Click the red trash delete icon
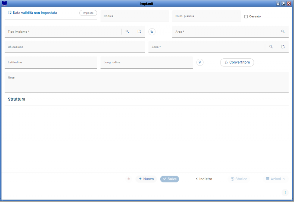Image resolution: width=294 pixels, height=202 pixels. (x=129, y=179)
